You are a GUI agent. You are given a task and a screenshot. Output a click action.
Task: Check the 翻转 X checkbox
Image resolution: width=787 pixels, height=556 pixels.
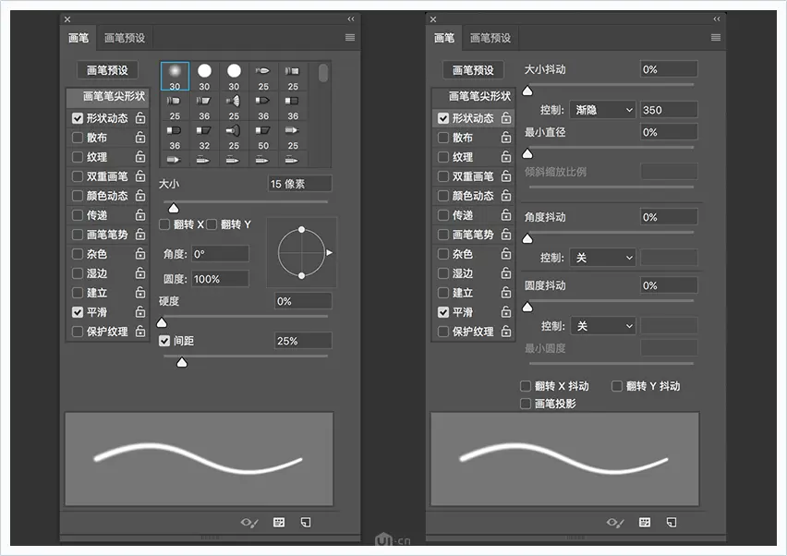[x=164, y=224]
